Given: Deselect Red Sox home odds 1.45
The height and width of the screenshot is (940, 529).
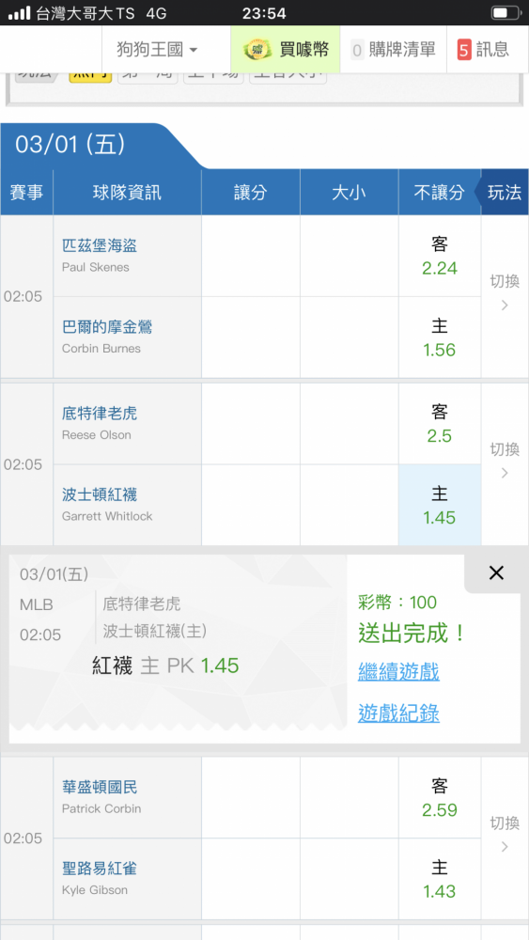Looking at the screenshot, I should point(440,506).
